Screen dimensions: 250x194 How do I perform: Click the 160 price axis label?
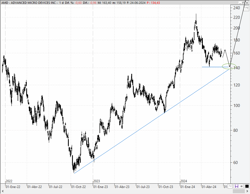point(236,53)
